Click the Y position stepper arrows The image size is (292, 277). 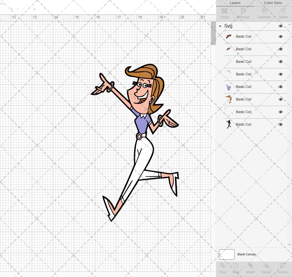[34, 9]
